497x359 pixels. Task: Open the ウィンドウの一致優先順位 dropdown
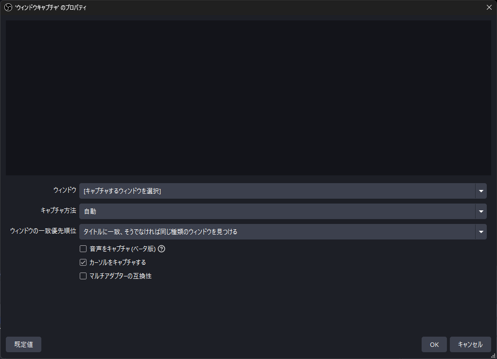283,232
